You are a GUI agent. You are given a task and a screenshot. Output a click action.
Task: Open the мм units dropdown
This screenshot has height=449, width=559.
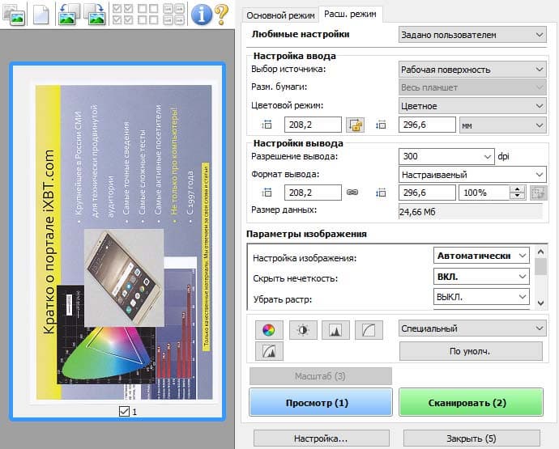(x=503, y=125)
